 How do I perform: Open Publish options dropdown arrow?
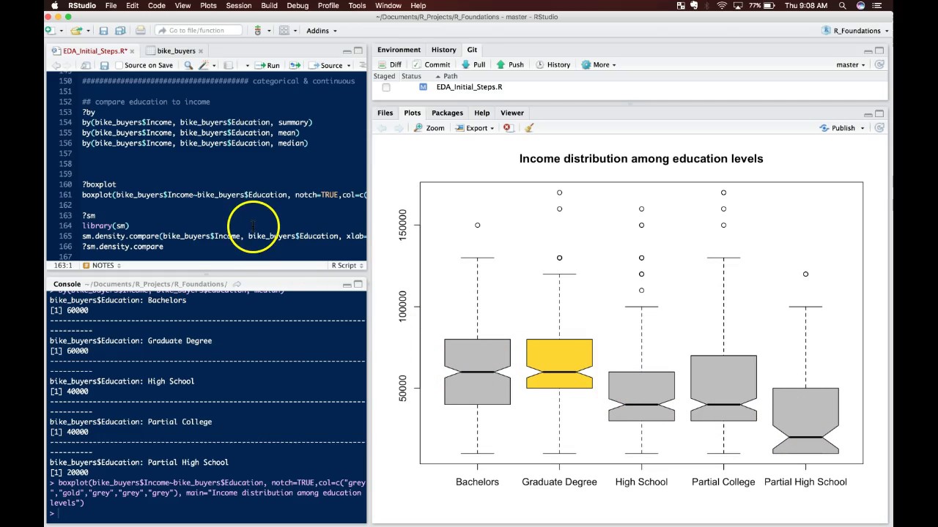click(862, 127)
